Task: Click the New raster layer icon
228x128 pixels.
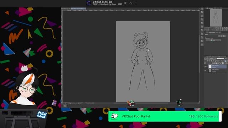Action: (213, 63)
